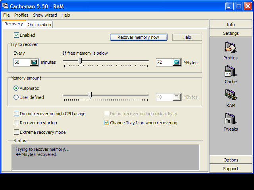This screenshot has height=190, width=254.
Task: Open the File menu
Action: [x=6, y=15]
